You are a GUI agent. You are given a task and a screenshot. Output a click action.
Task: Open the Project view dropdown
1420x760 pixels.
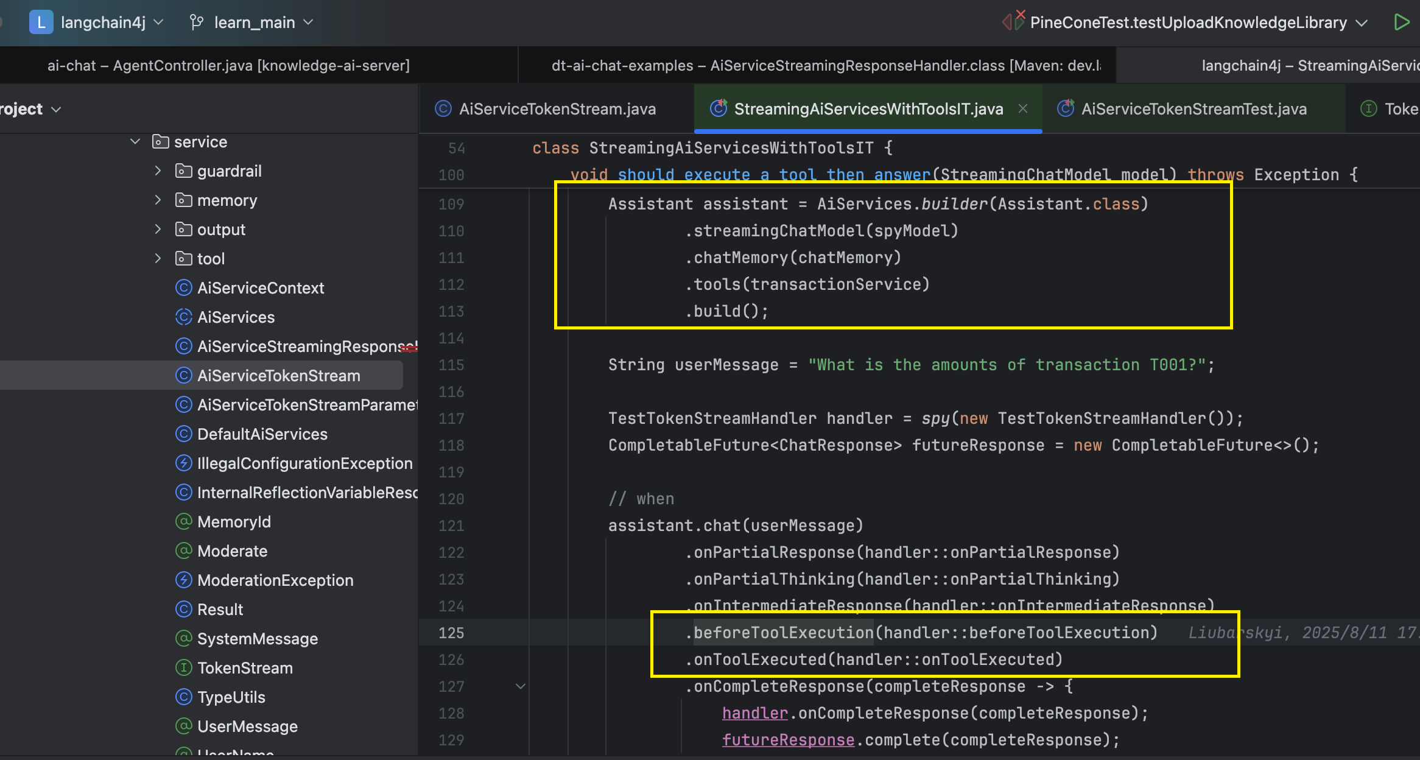(x=30, y=109)
